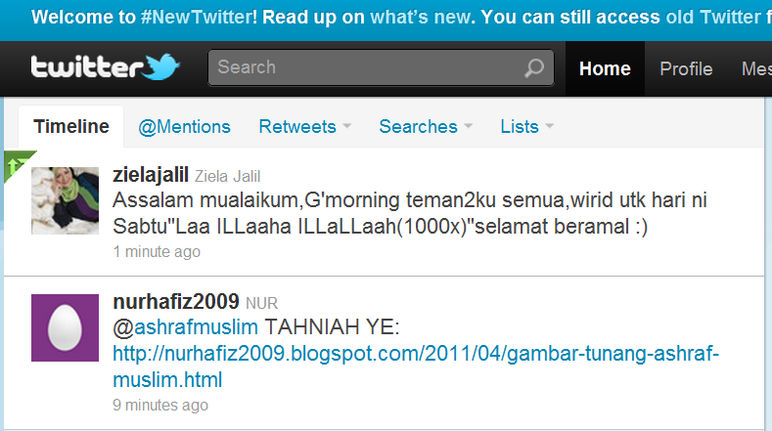
Task: Focus the Search input field
Action: [x=381, y=67]
